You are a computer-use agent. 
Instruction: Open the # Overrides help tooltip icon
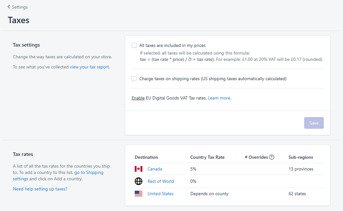(x=271, y=157)
